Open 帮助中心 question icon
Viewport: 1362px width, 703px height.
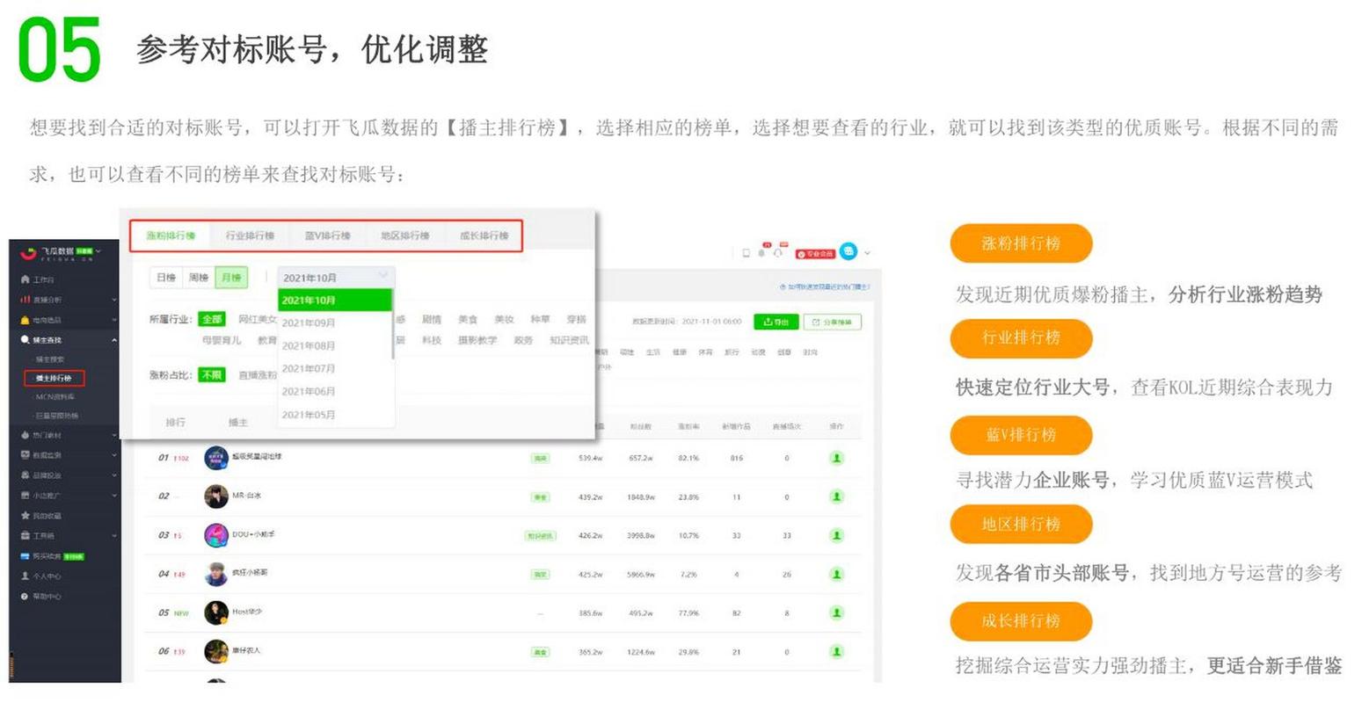point(25,597)
